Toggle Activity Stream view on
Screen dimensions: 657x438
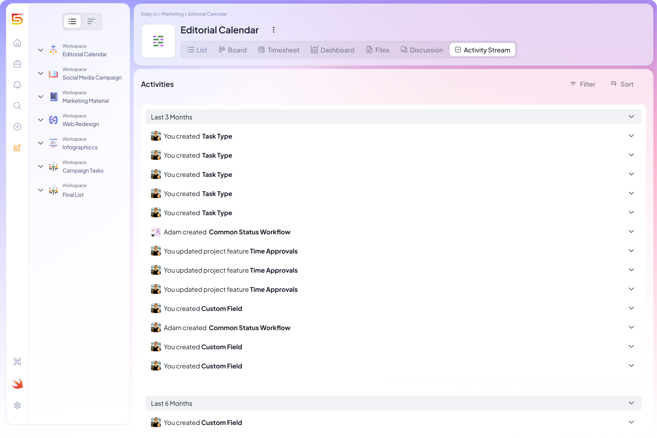[x=482, y=50]
